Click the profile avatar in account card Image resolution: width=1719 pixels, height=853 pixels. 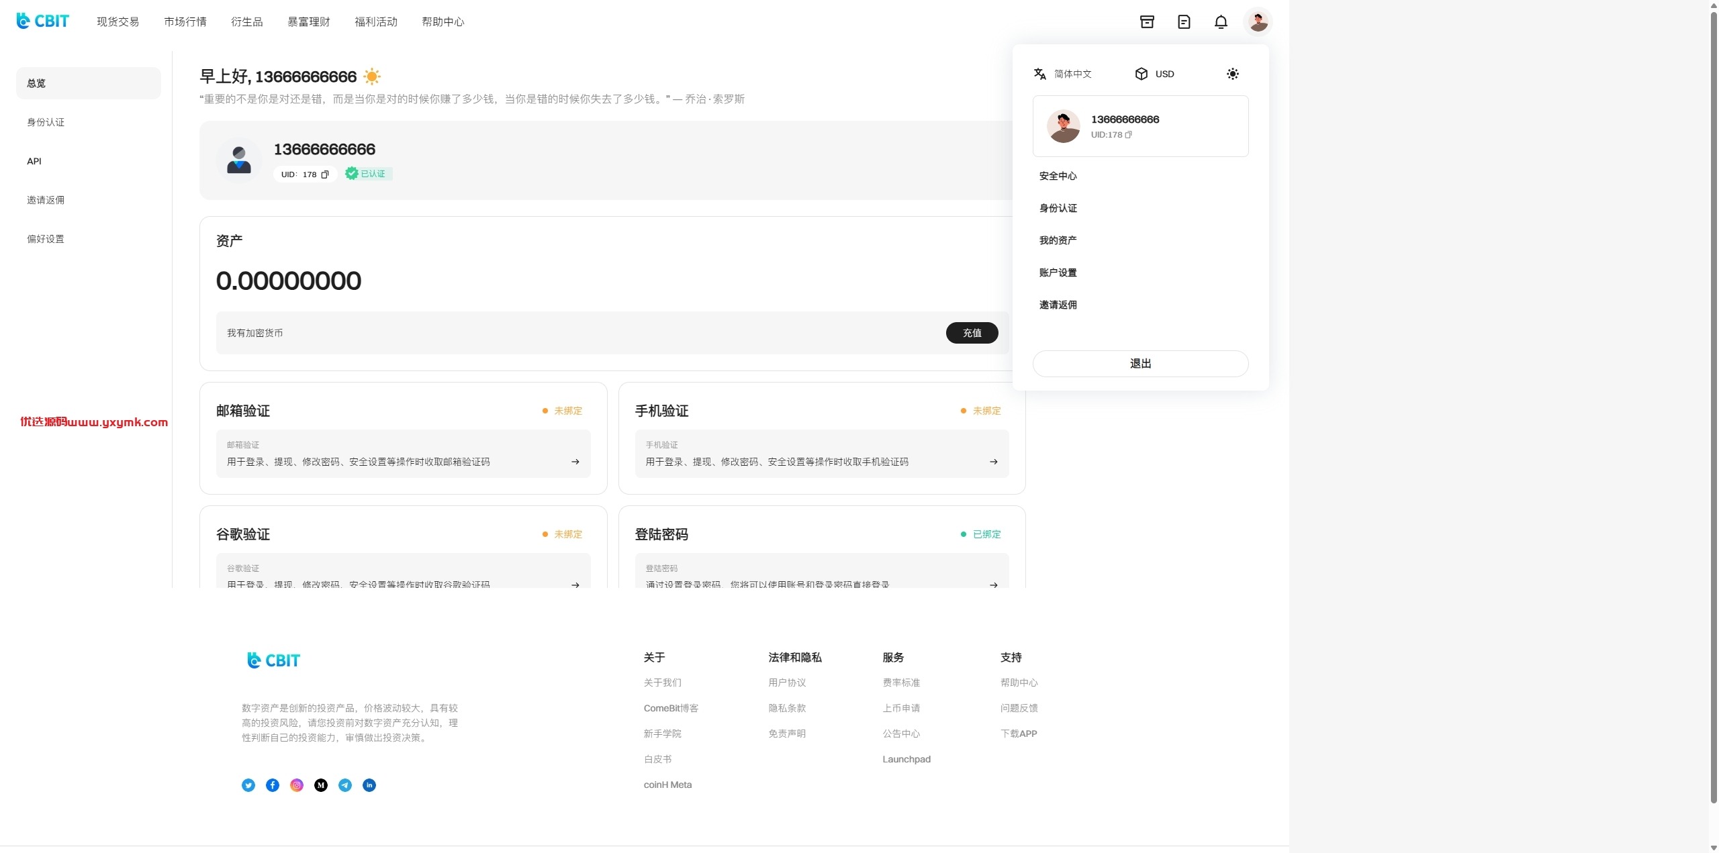(x=239, y=160)
